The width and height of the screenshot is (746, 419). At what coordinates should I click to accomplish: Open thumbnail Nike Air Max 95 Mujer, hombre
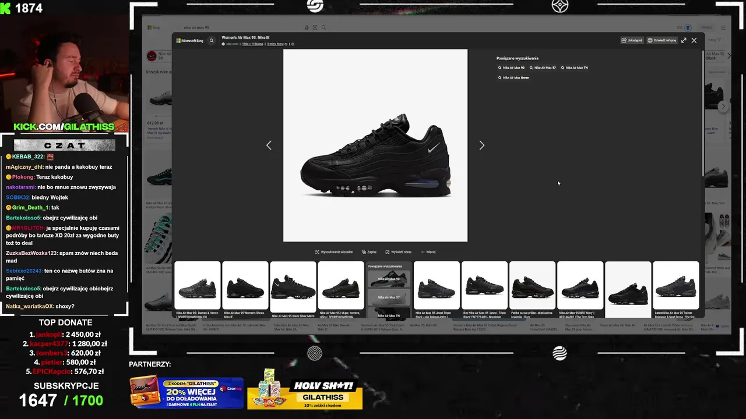[341, 285]
